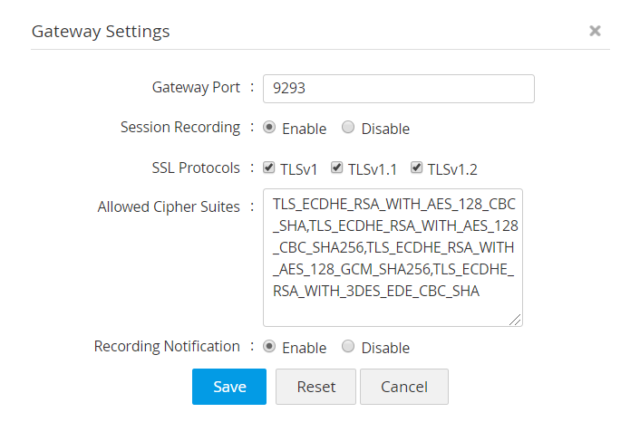Enable Recording Notification radio option
The image size is (640, 422).
click(x=269, y=346)
